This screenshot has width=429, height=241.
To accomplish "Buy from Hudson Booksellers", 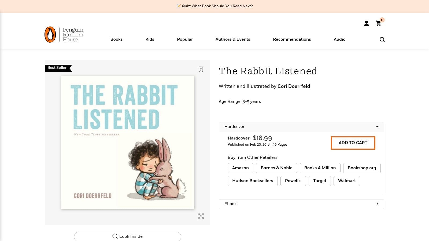I will [x=253, y=181].
